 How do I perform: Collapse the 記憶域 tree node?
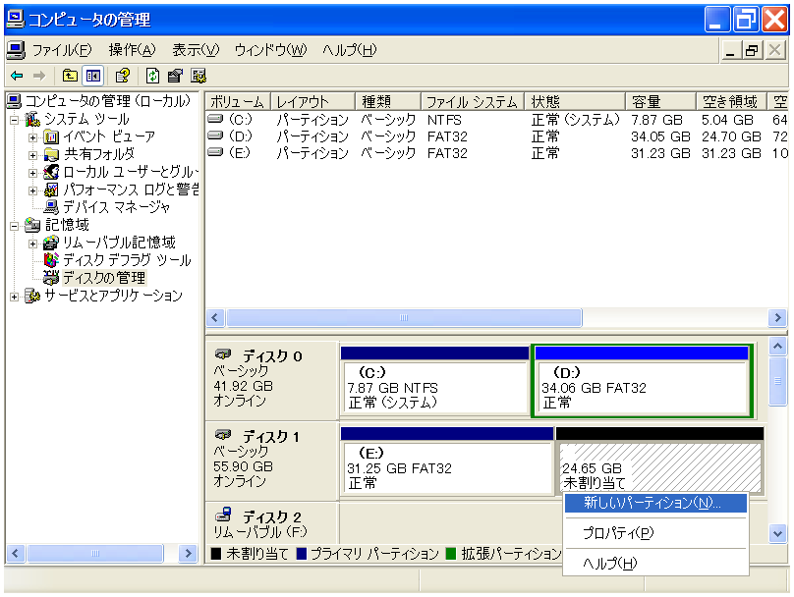[x=14, y=226]
